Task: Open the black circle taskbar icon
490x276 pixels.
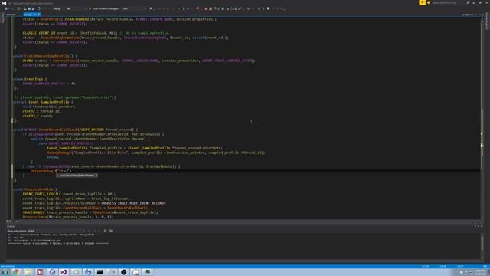Action: pos(124,272)
